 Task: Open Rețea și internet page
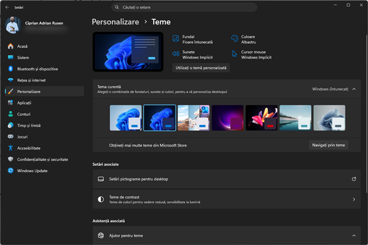click(x=45, y=80)
